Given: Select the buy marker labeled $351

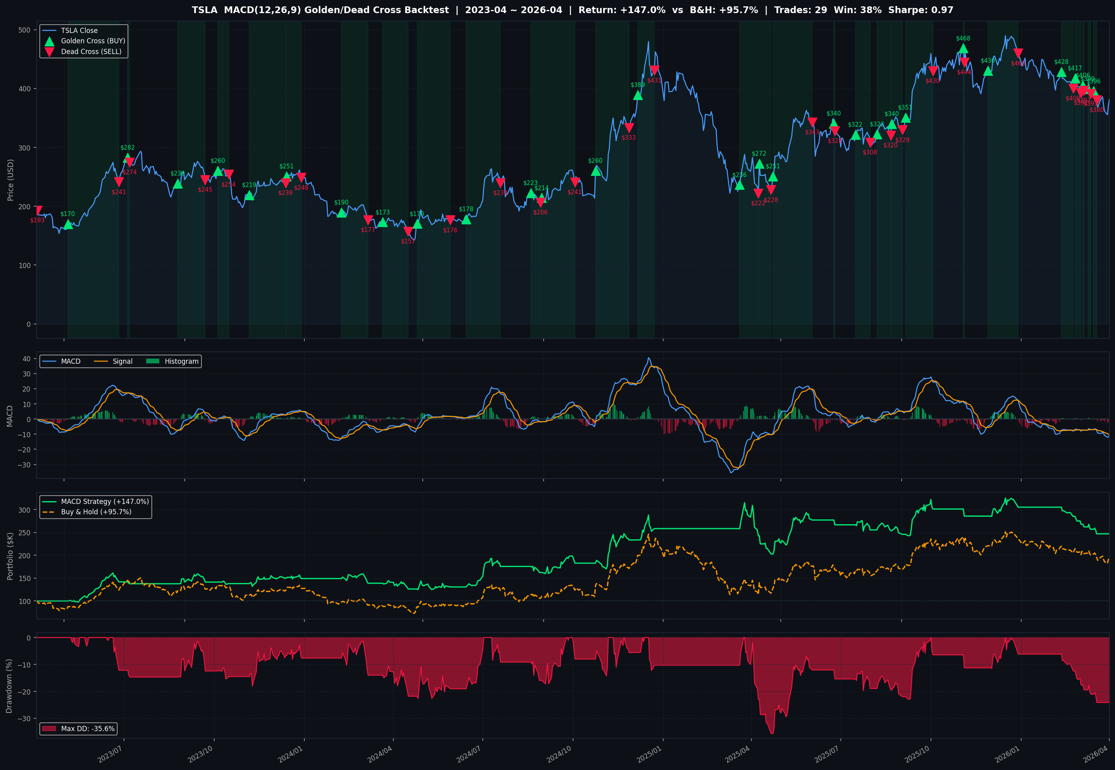Looking at the screenshot, I should pos(906,118).
